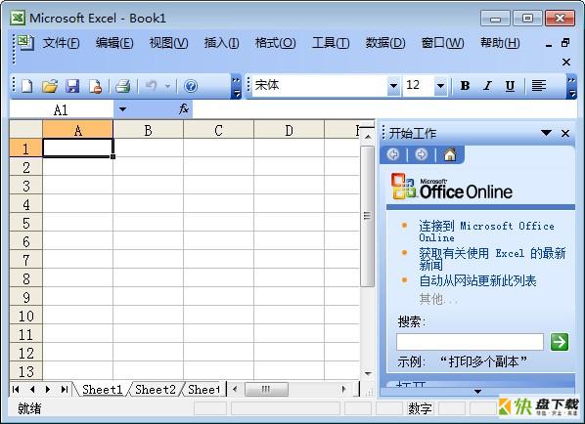Click the Excel icon in title bar

(x=18, y=18)
